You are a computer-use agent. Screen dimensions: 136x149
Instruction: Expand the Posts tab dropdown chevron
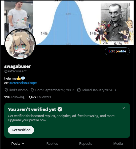[23, 143]
